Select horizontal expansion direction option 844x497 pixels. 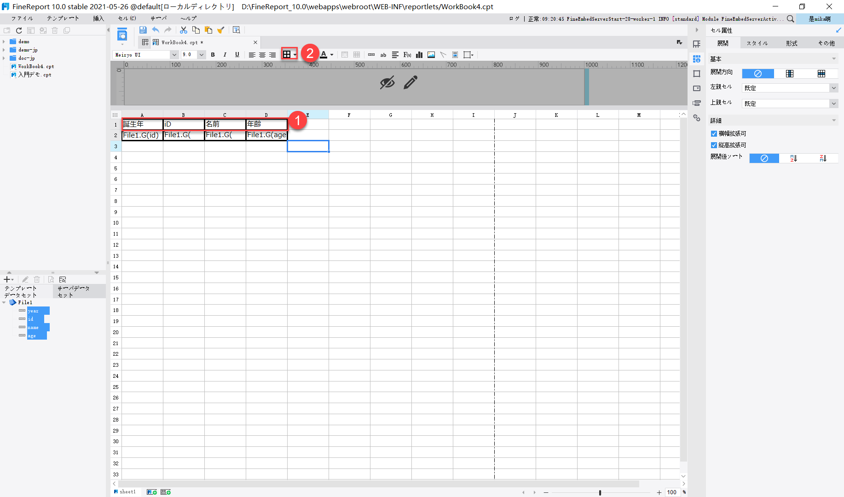pyautogui.click(x=821, y=74)
